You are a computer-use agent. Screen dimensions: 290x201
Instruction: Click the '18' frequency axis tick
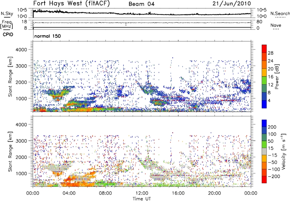pyautogui.click(x=24, y=22)
